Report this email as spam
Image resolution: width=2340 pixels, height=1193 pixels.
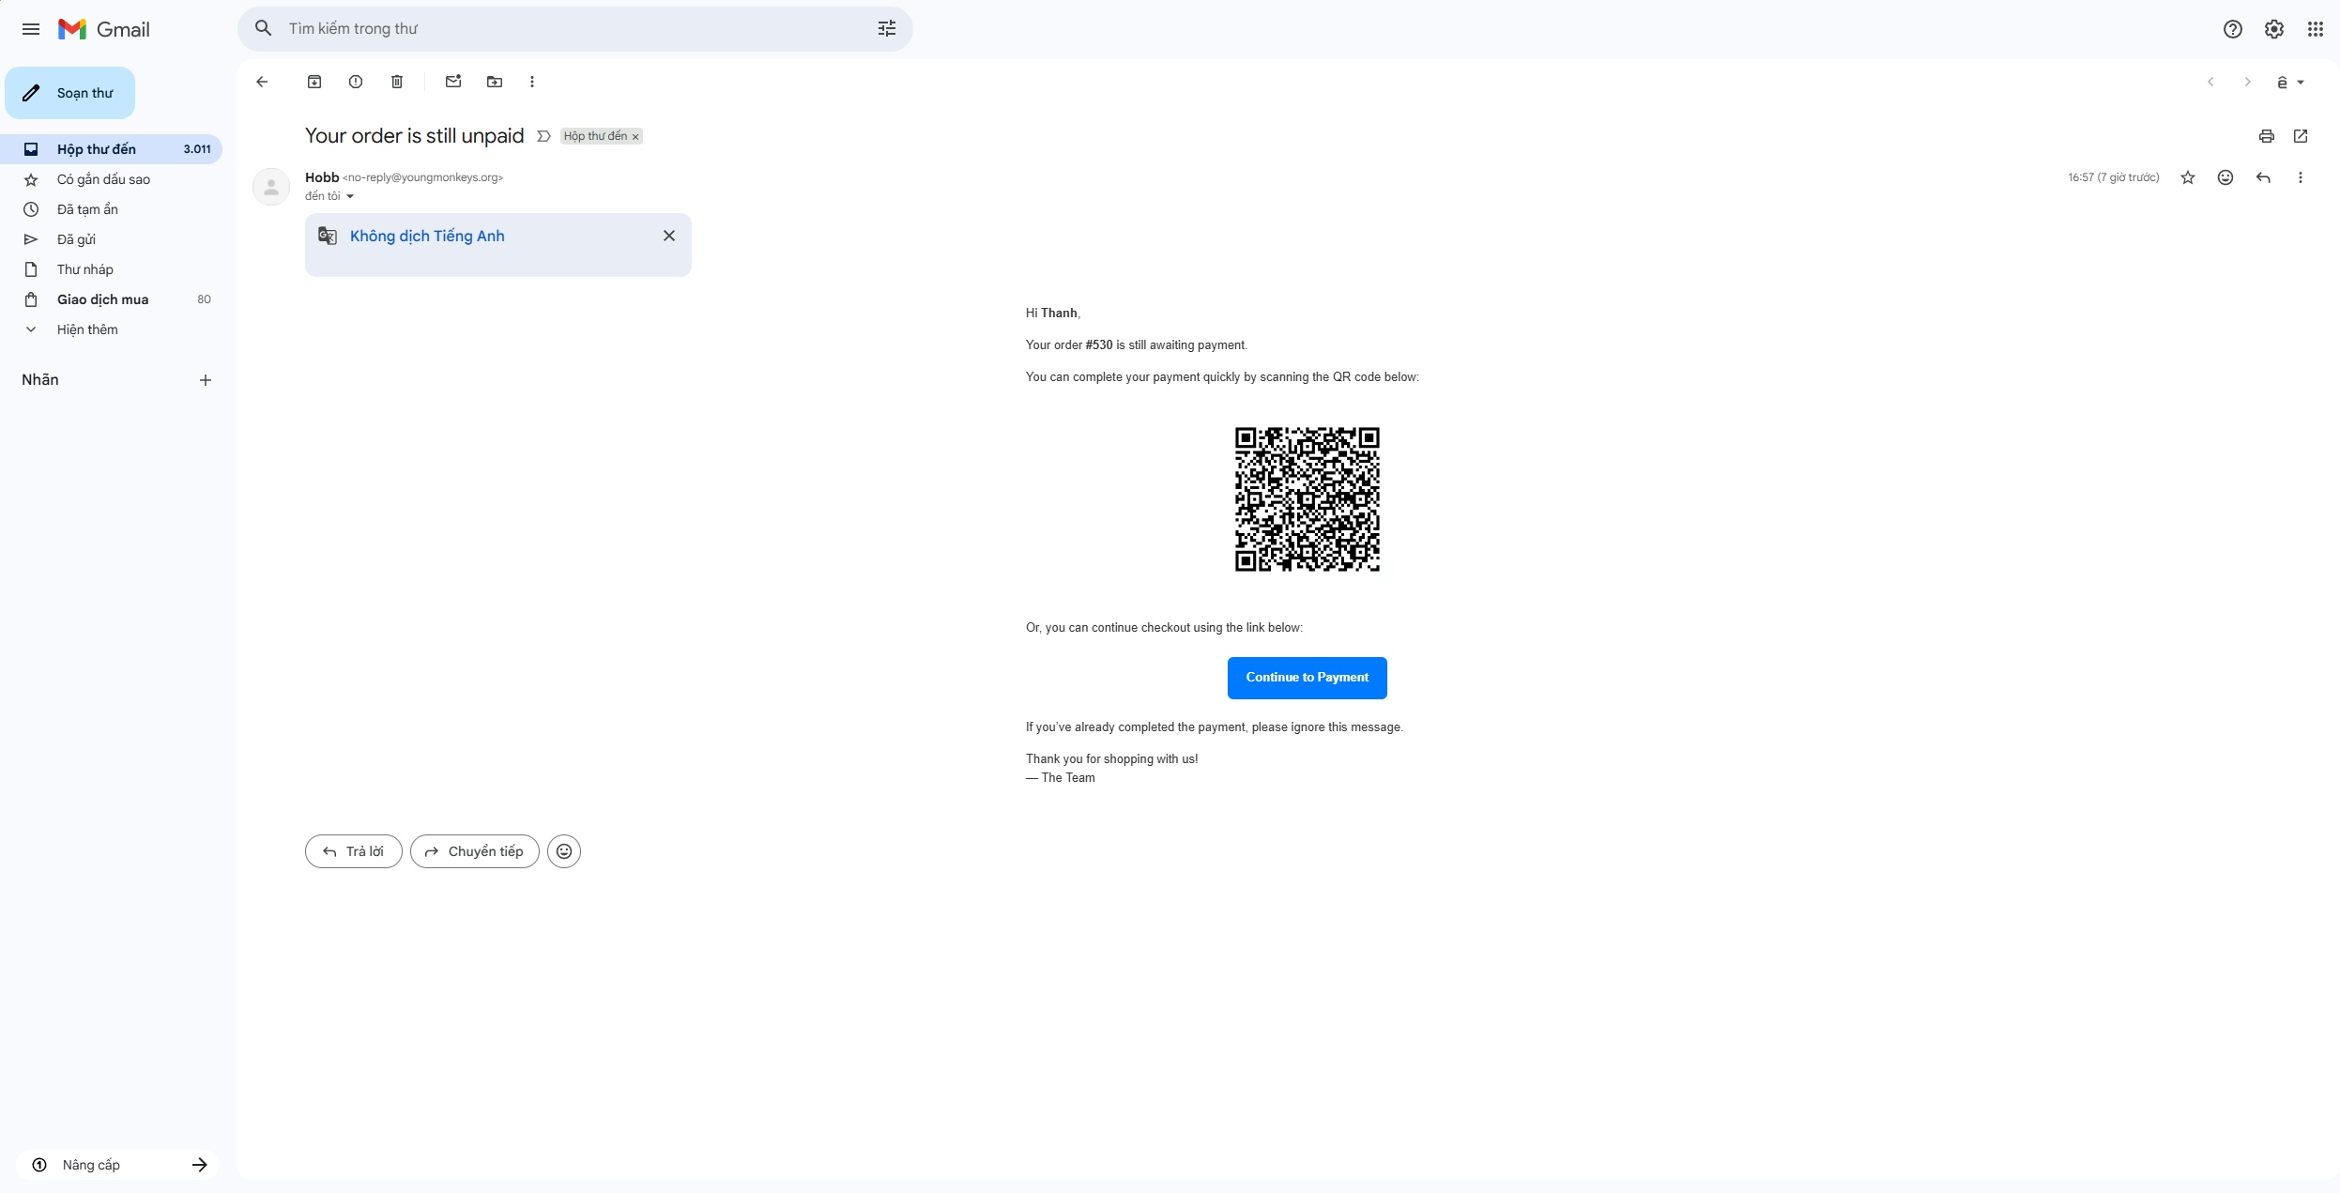pos(356,82)
